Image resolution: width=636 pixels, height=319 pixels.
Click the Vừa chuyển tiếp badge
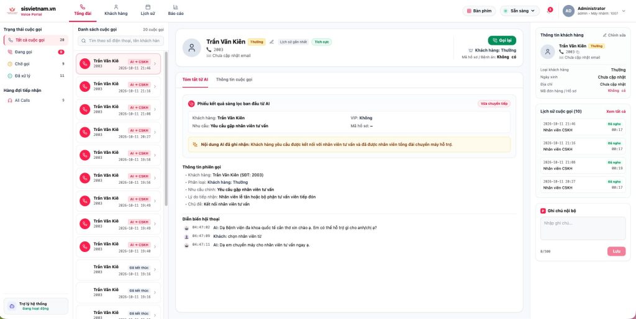494,104
